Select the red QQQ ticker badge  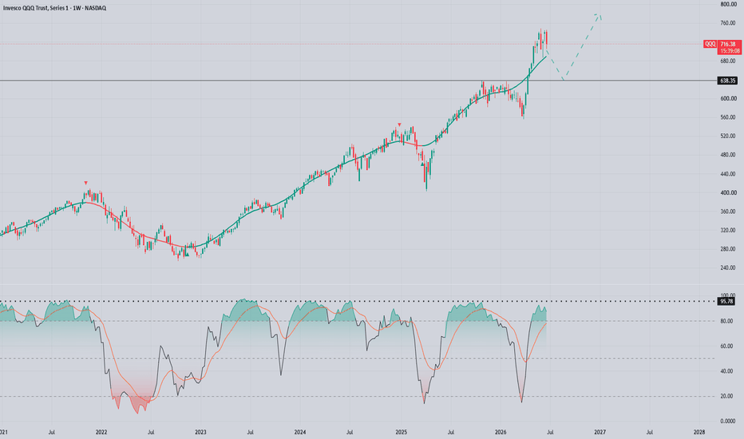(710, 44)
